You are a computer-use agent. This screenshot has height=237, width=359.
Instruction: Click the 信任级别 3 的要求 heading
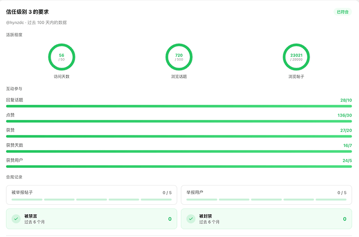point(27,12)
